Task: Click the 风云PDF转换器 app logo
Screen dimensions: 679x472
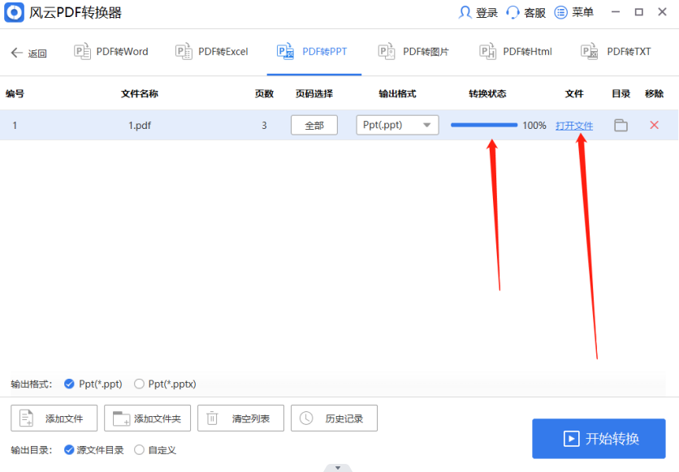Action: click(x=14, y=12)
